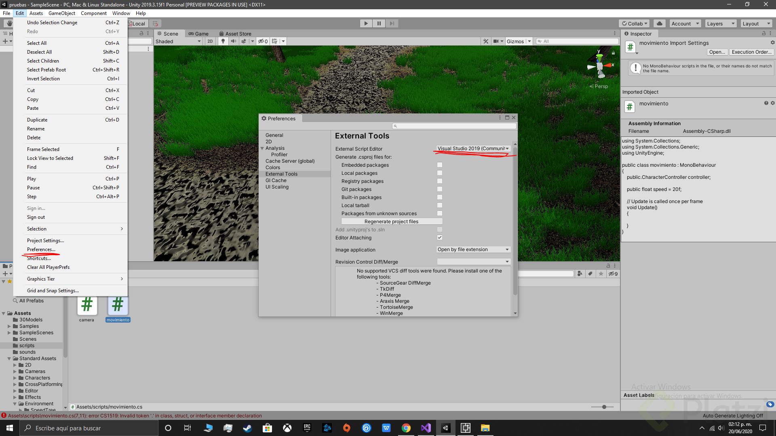Click the Execution Order button
Screen dimensions: 776x436
752,52
